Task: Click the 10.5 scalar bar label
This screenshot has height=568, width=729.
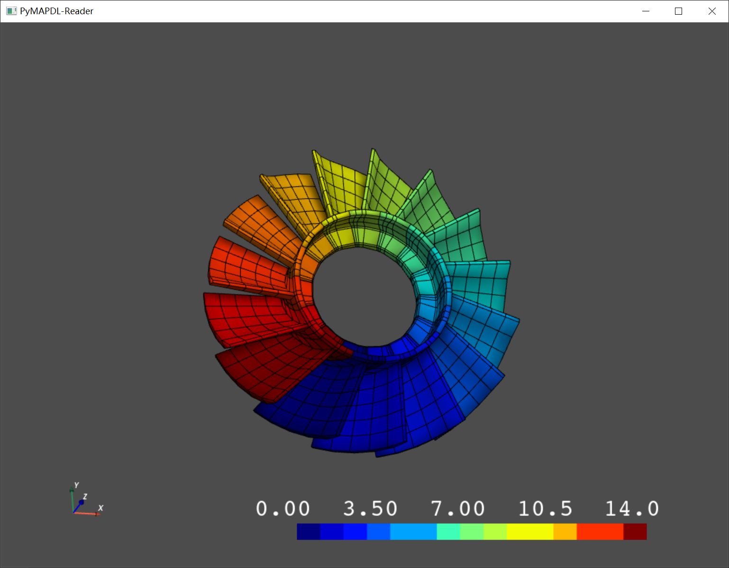Action: tap(545, 509)
